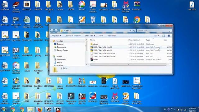This screenshot has width=199, height=112.
Task: Select Downloads under Favorites
Action: click(x=61, y=47)
